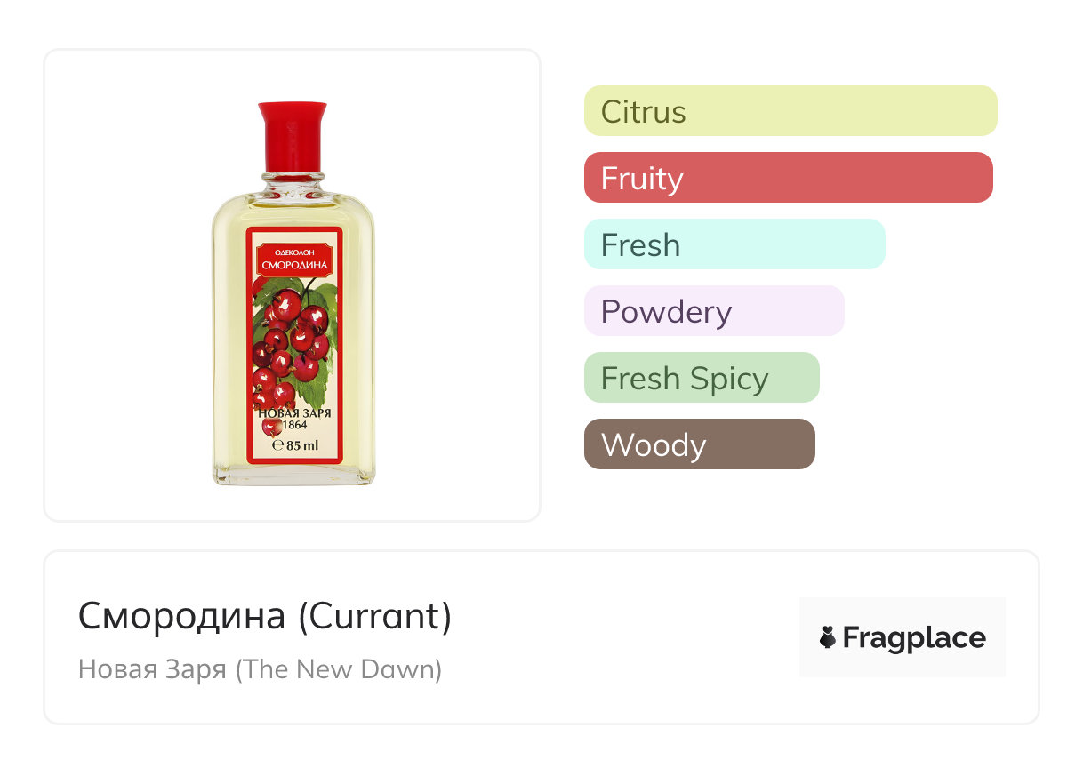Pick the mint Fresh accord bar
The image size is (1083, 768).
coord(734,244)
